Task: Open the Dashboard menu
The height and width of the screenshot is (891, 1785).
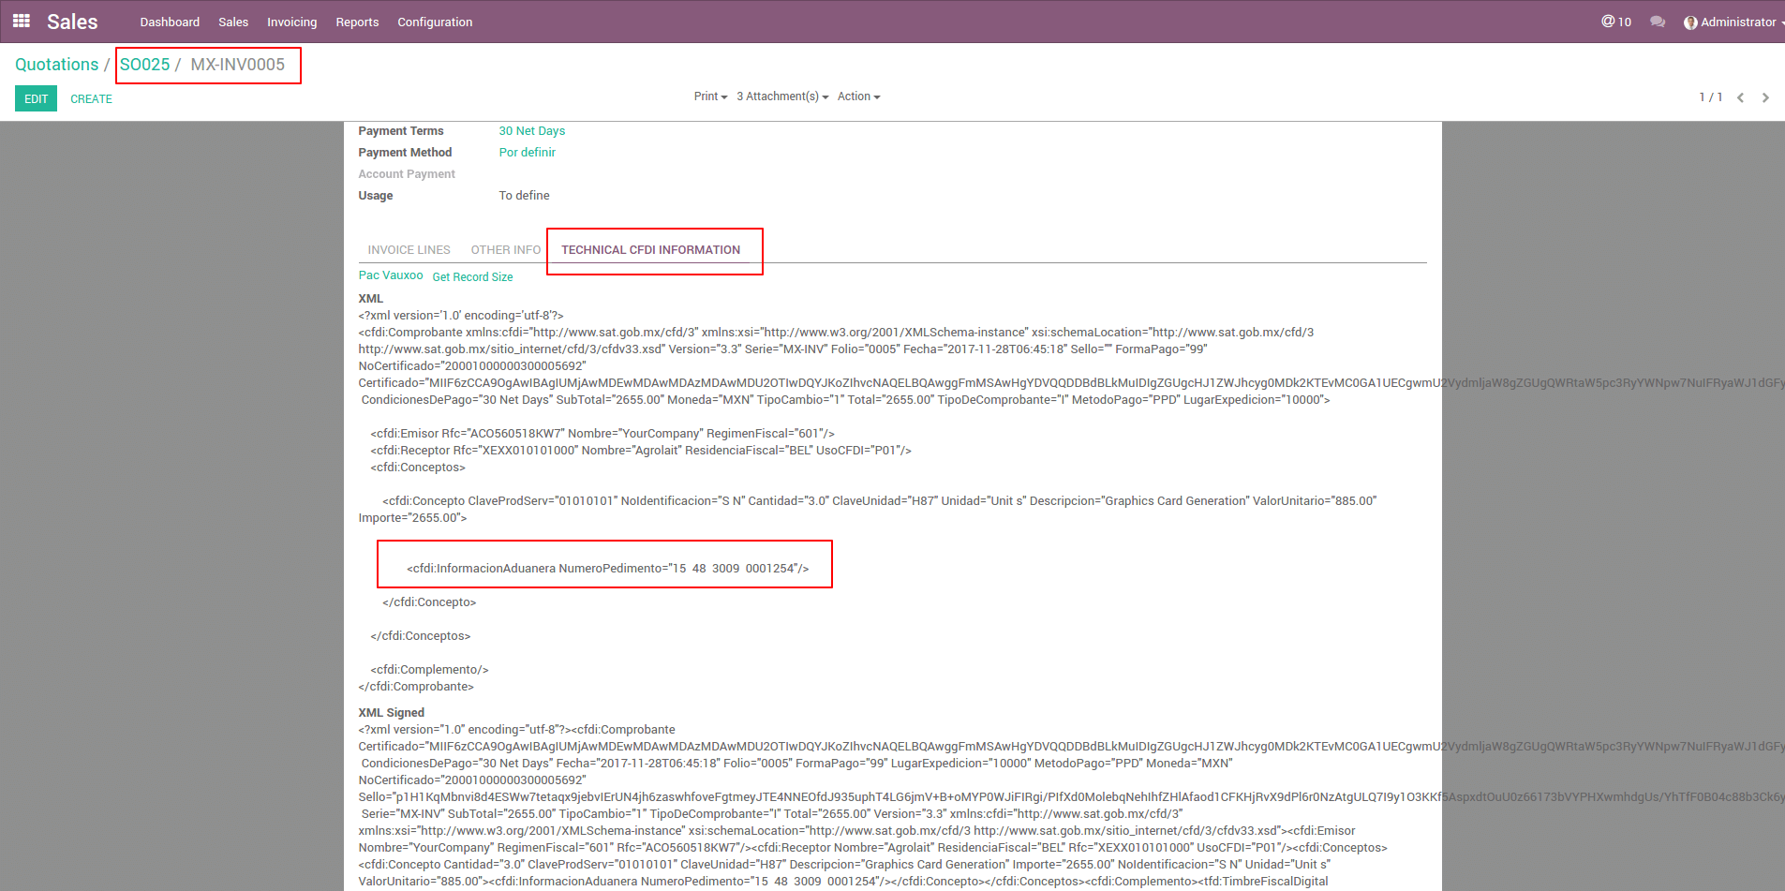Action: [170, 22]
